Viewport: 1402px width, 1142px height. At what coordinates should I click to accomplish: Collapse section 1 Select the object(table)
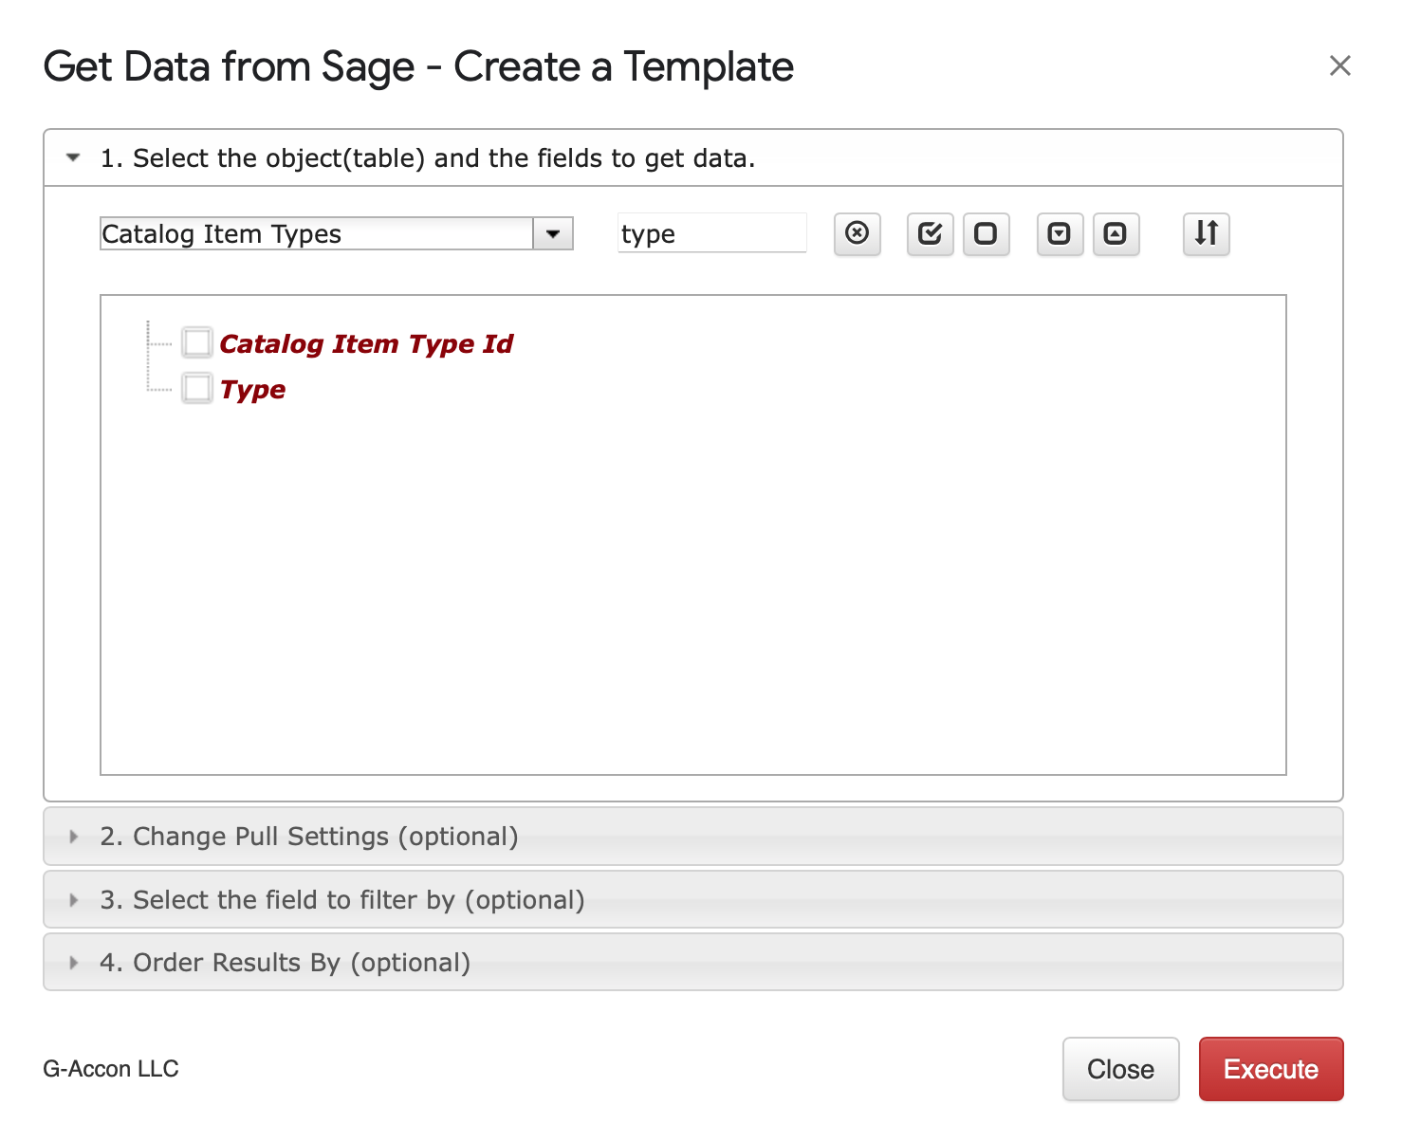[73, 158]
